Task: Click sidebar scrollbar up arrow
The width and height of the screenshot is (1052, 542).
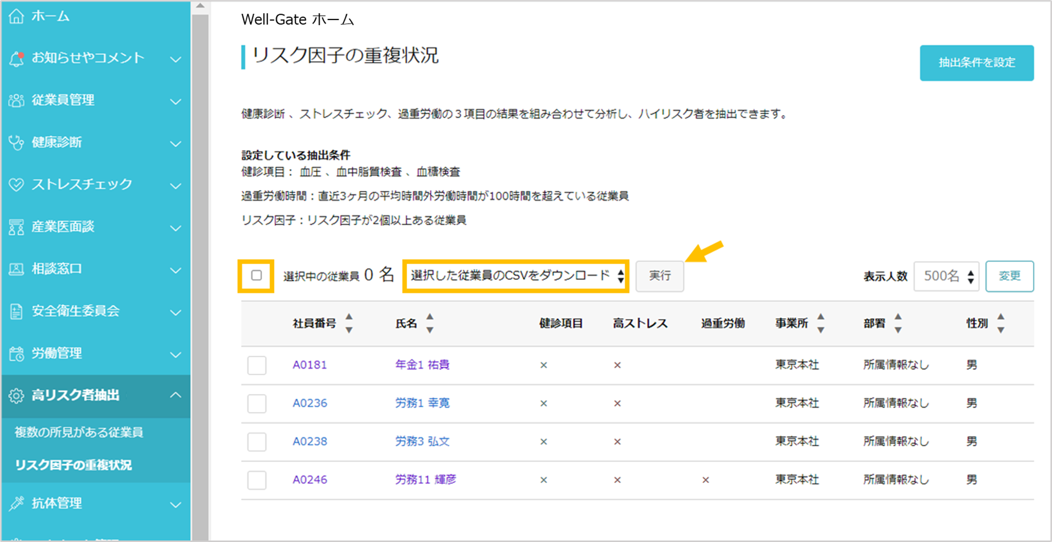Action: (200, 6)
